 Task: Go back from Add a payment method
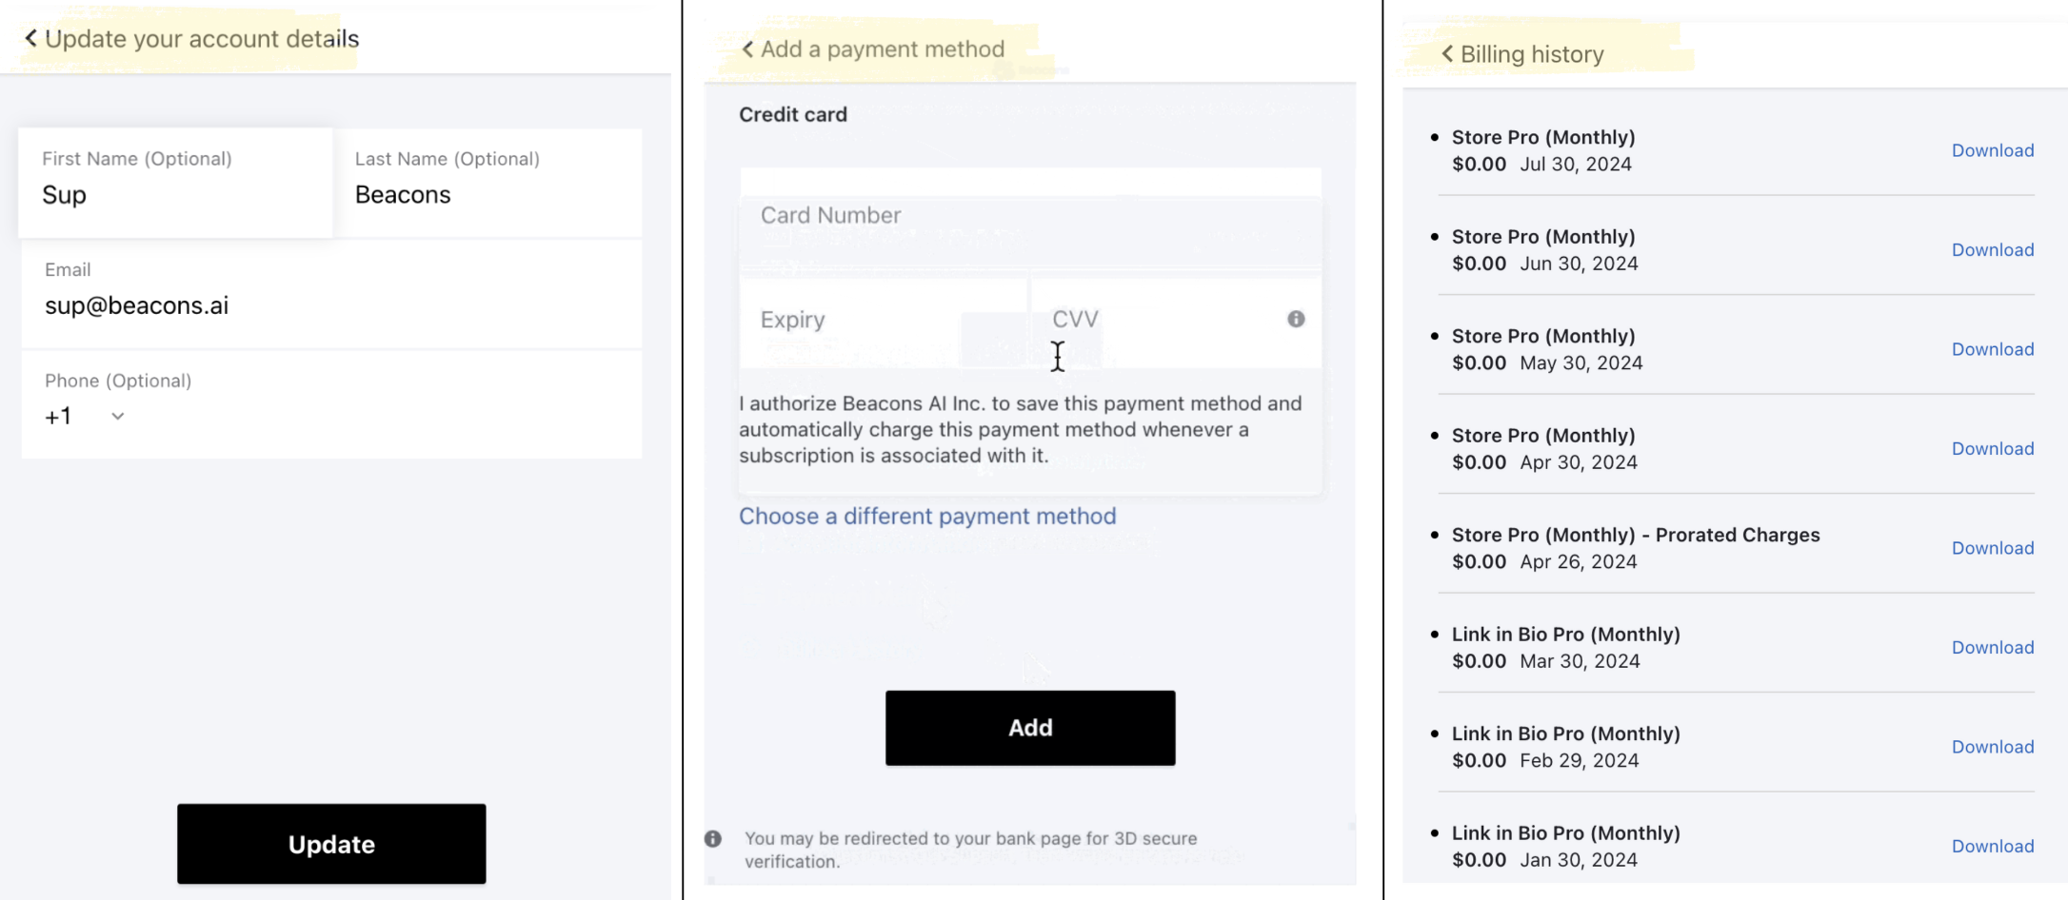[x=747, y=49]
